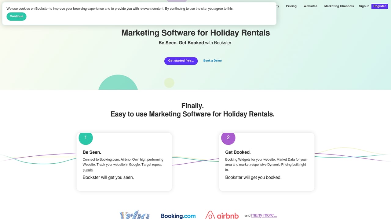Open the Websites menu item
391x219 pixels.
310,6
